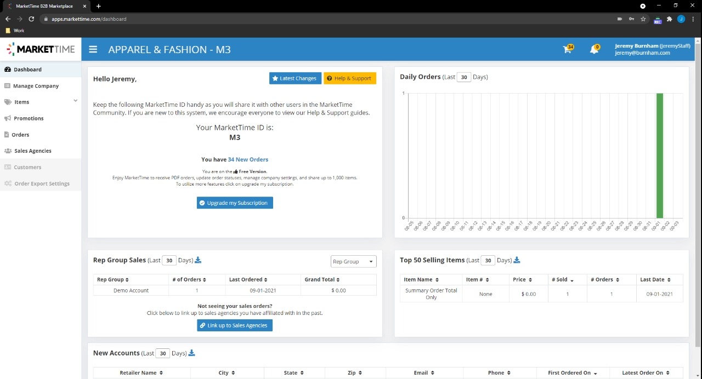This screenshot has height=379, width=702.
Task: Edit New Accounts days input field
Action: pyautogui.click(x=163, y=353)
